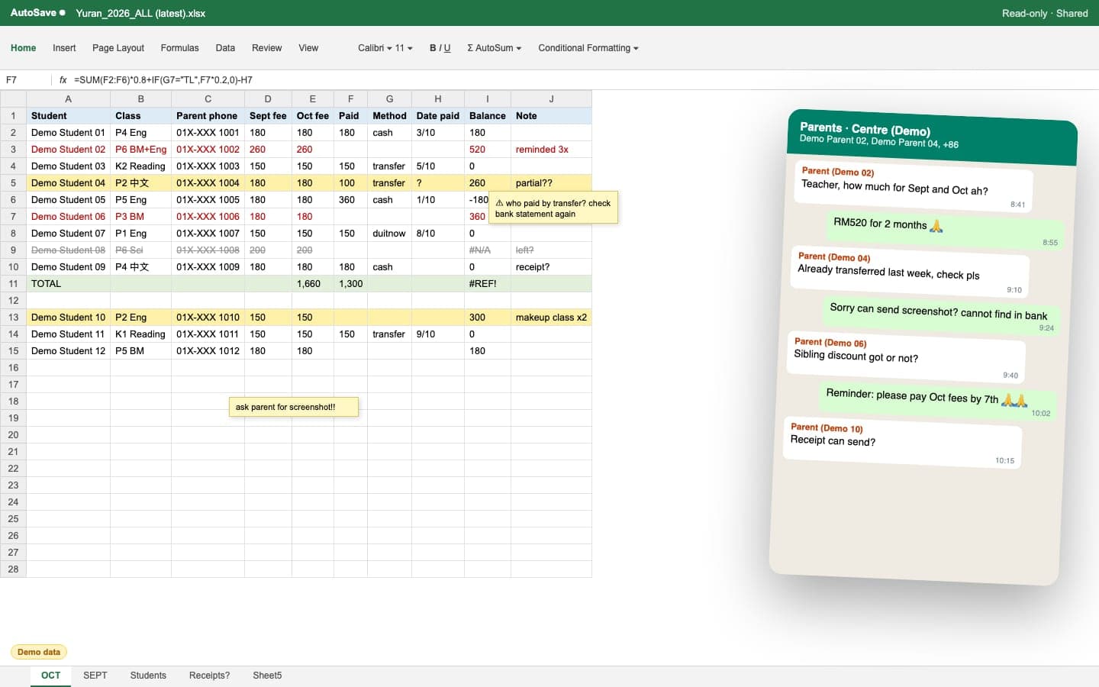
Task: Click into the formula bar text
Action: pyautogui.click(x=163, y=79)
